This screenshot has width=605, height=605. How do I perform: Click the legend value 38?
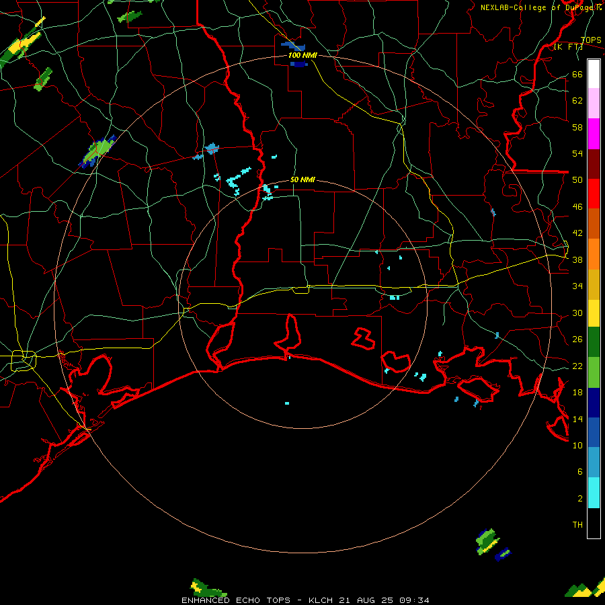[x=577, y=259]
